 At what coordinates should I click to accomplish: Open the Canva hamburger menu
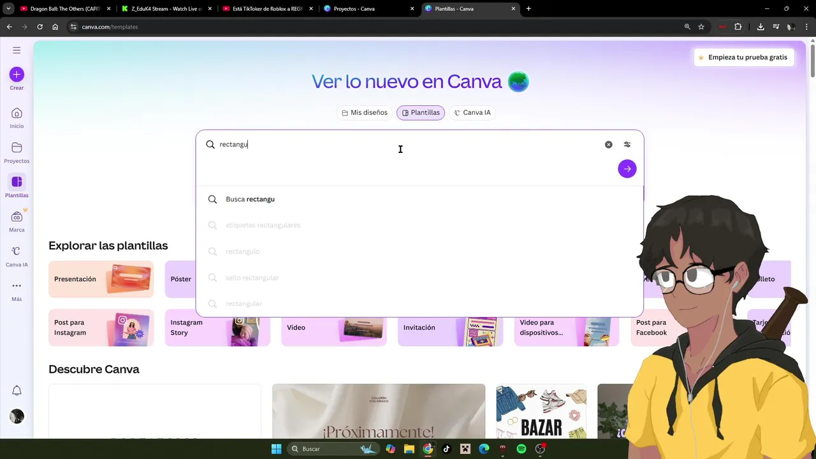coord(17,50)
